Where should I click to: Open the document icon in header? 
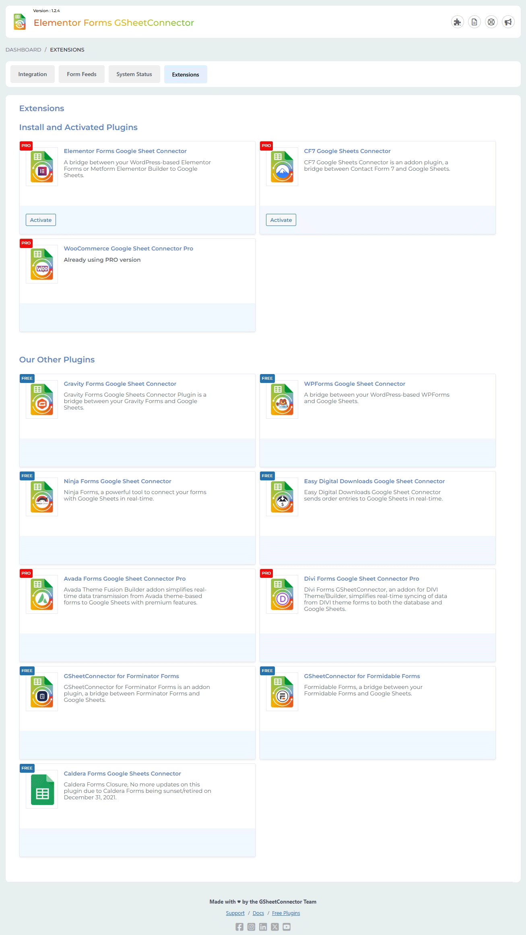click(x=474, y=22)
